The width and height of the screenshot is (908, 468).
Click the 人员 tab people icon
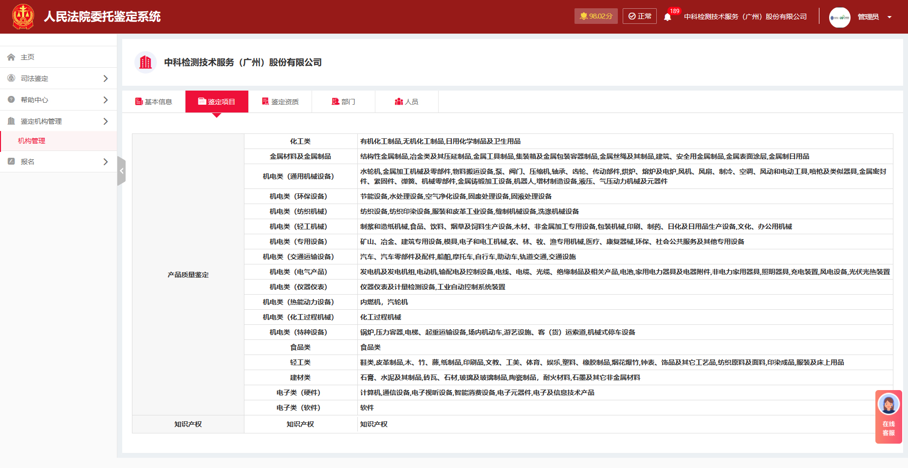click(x=399, y=101)
